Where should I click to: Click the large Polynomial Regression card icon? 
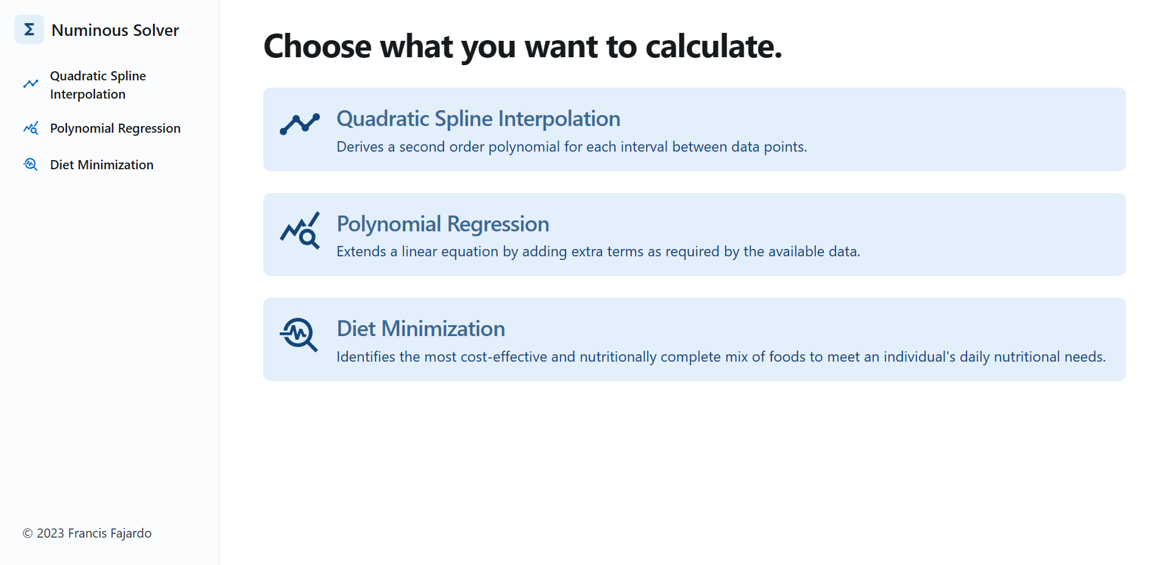299,230
